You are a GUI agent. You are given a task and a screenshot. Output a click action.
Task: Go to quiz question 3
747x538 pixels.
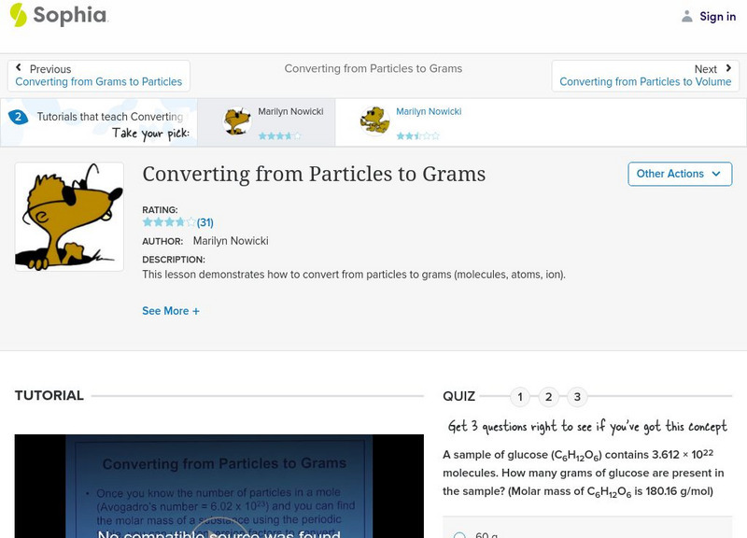[x=577, y=397]
